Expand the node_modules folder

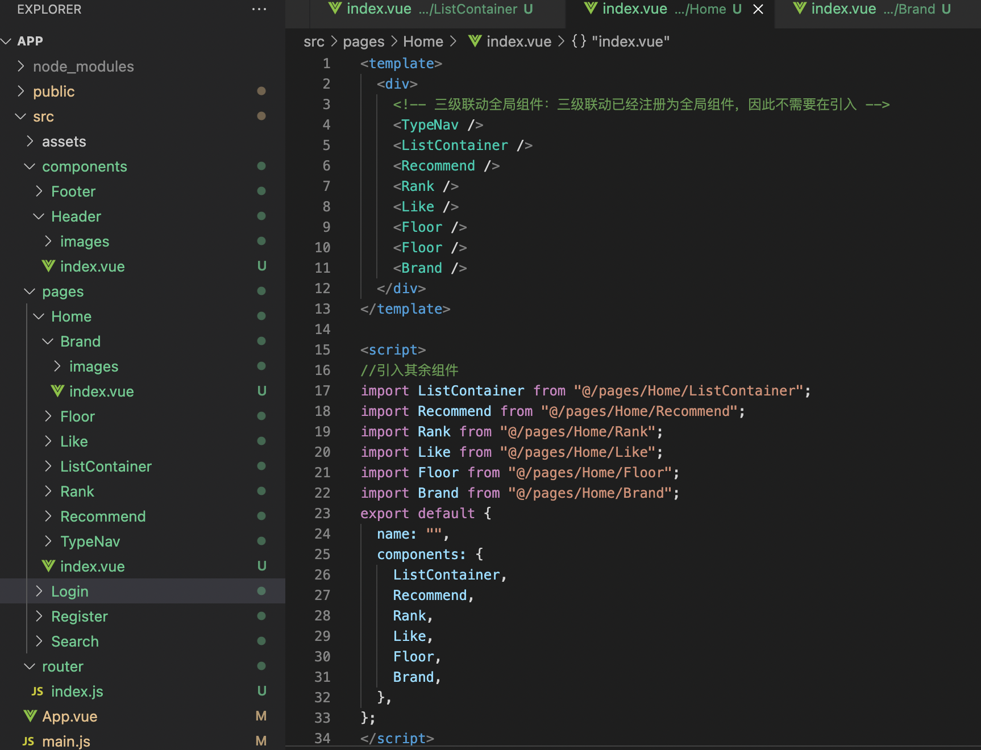[21, 66]
